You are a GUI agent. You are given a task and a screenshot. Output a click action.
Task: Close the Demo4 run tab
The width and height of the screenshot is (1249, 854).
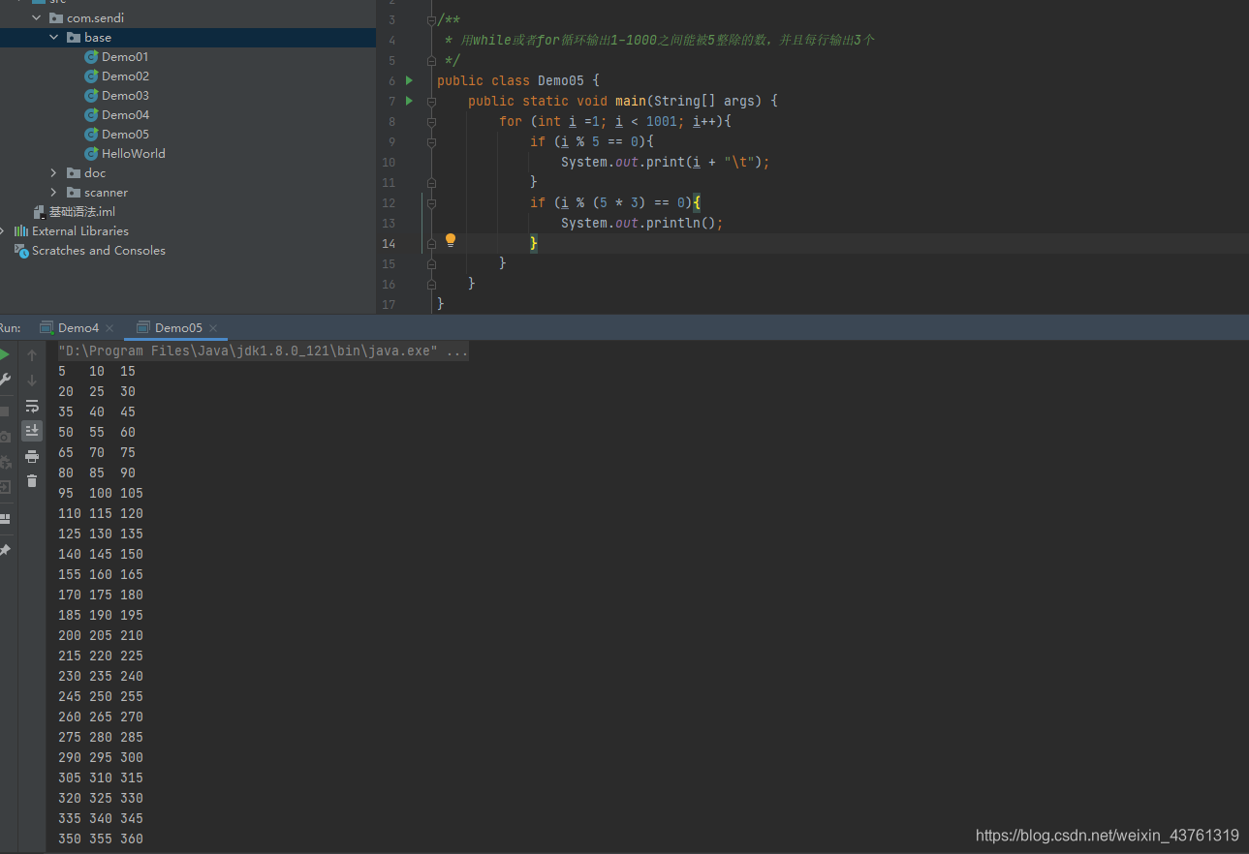coord(109,328)
